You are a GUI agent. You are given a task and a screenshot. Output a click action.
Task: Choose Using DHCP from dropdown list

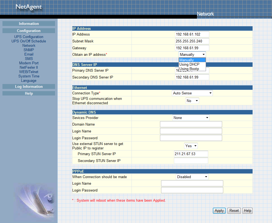click(192, 65)
